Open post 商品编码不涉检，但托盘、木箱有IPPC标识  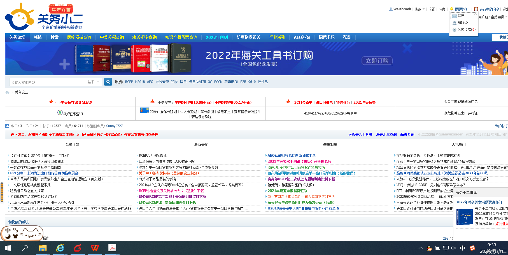tap(428, 156)
